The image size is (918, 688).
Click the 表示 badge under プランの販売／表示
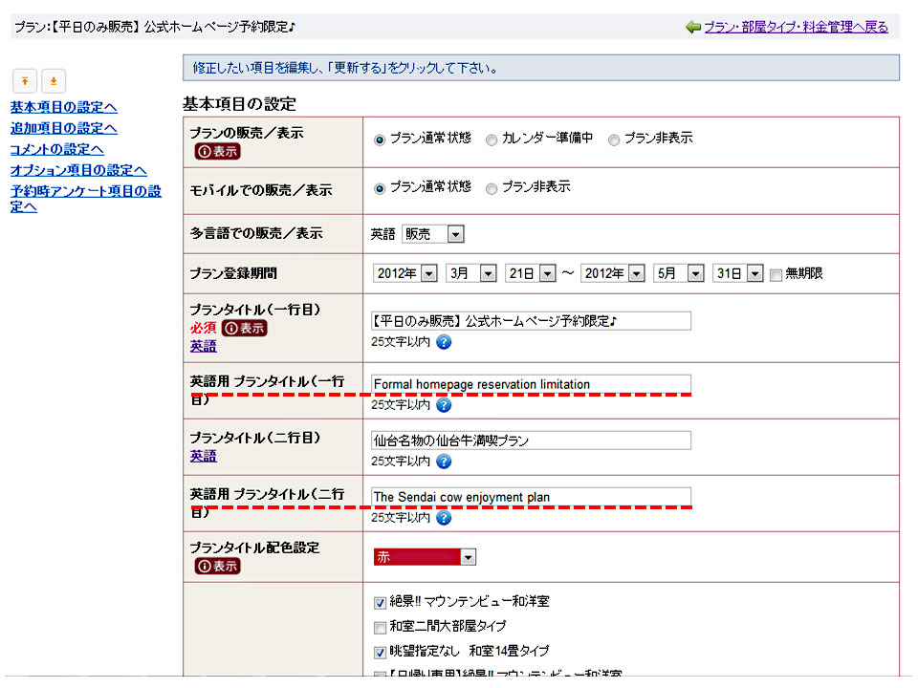[217, 151]
